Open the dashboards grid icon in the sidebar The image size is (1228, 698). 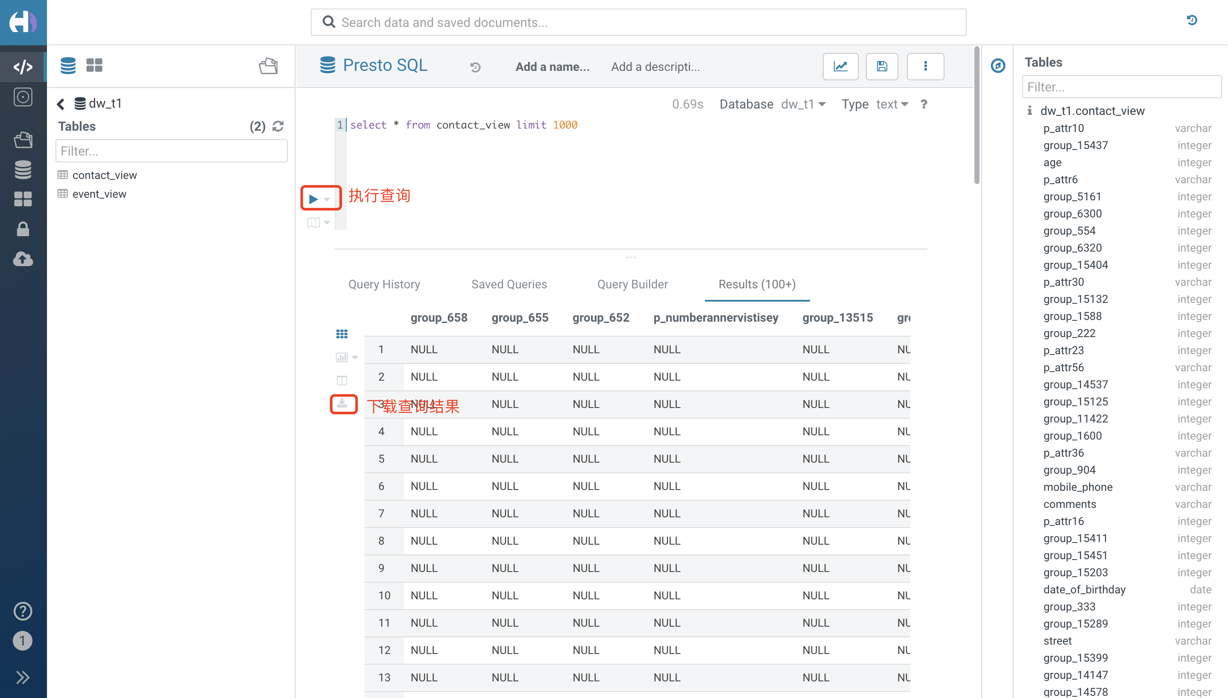click(x=23, y=199)
